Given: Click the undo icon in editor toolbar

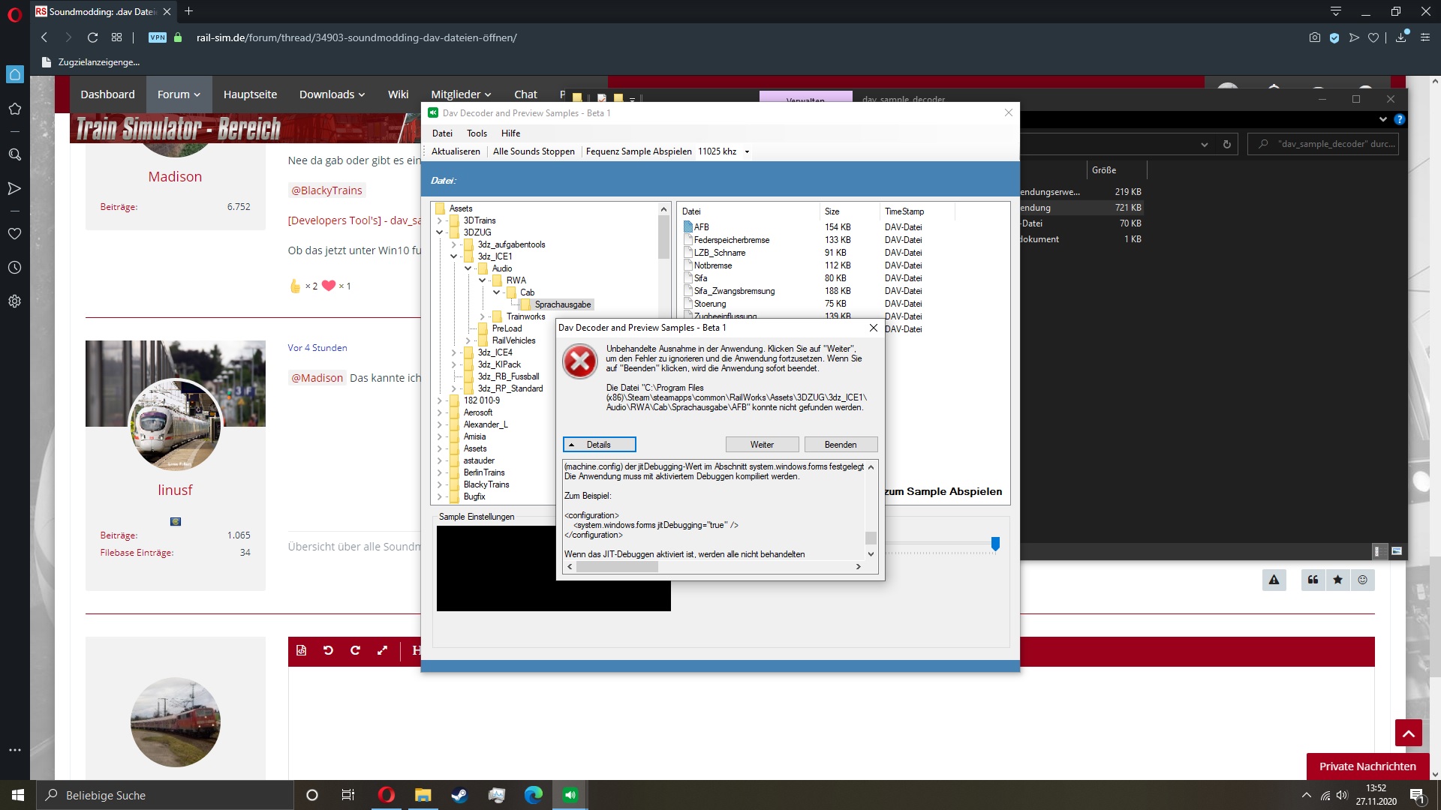Looking at the screenshot, I should coord(328,650).
